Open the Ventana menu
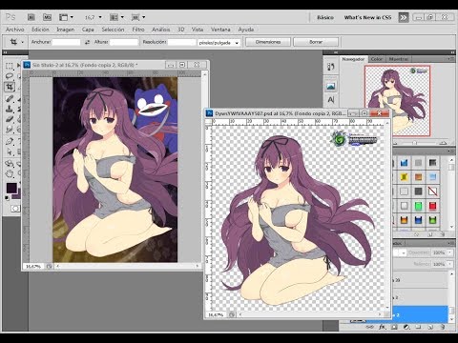Viewport: 458px width, 343px height. click(x=220, y=30)
